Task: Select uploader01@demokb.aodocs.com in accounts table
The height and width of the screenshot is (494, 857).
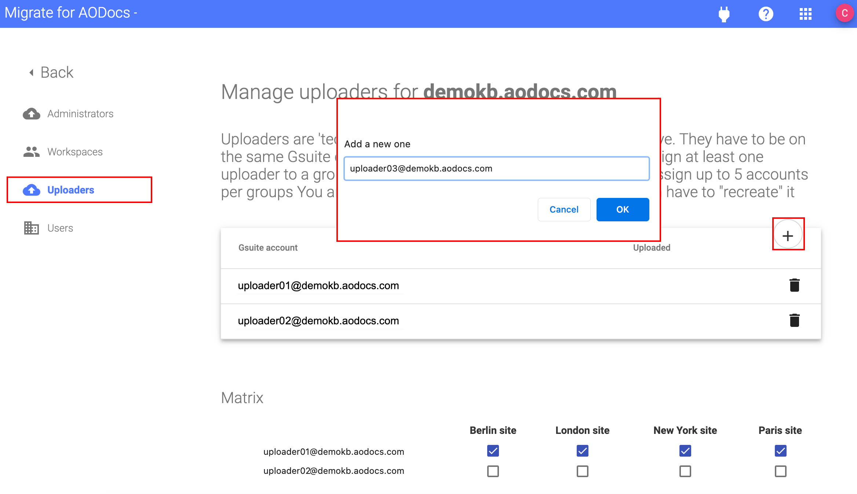Action: pos(318,285)
